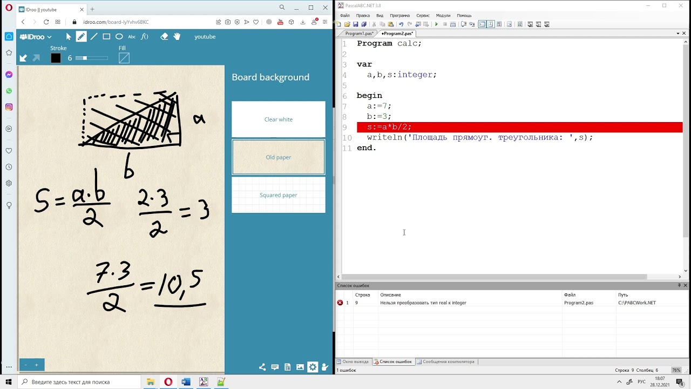Click the IDroo undo arrow
This screenshot has height=389, width=691.
[x=23, y=58]
